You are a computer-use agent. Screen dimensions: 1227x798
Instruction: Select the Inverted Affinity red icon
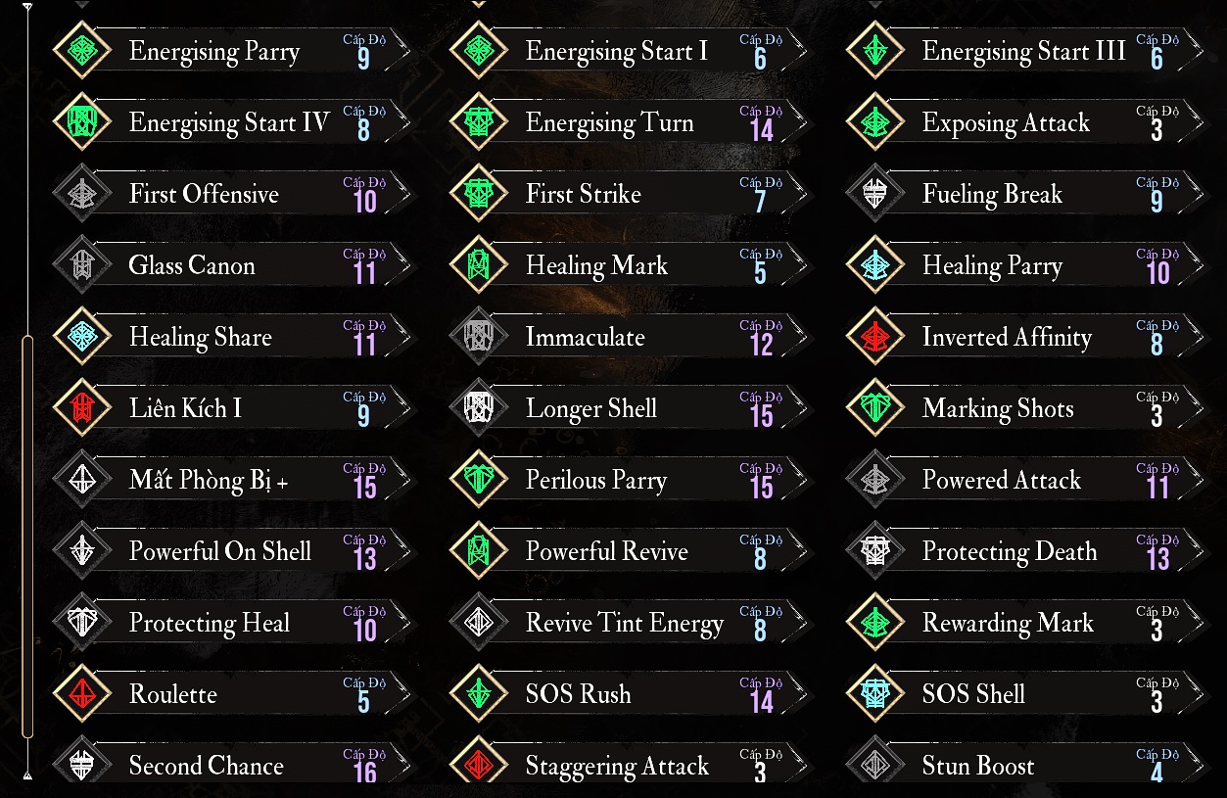tap(875, 337)
